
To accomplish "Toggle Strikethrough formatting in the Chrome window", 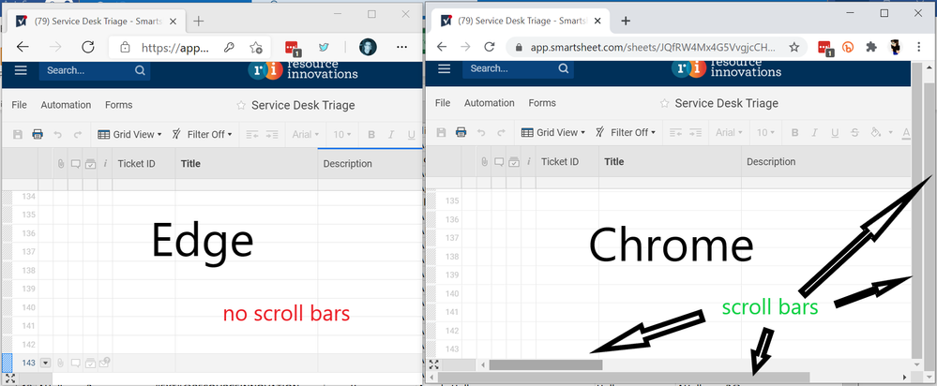I will (x=854, y=132).
